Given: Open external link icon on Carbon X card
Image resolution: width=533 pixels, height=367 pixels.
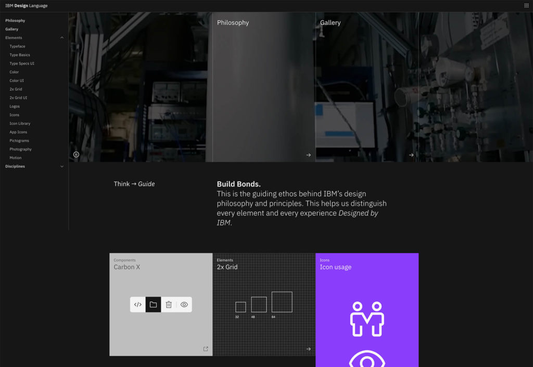Looking at the screenshot, I should pyautogui.click(x=206, y=349).
